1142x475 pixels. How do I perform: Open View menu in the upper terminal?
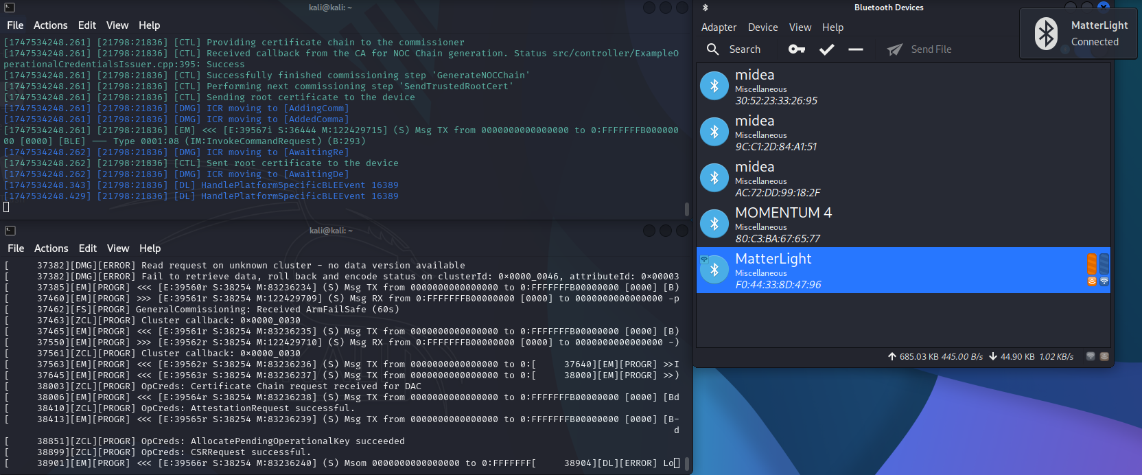117,25
